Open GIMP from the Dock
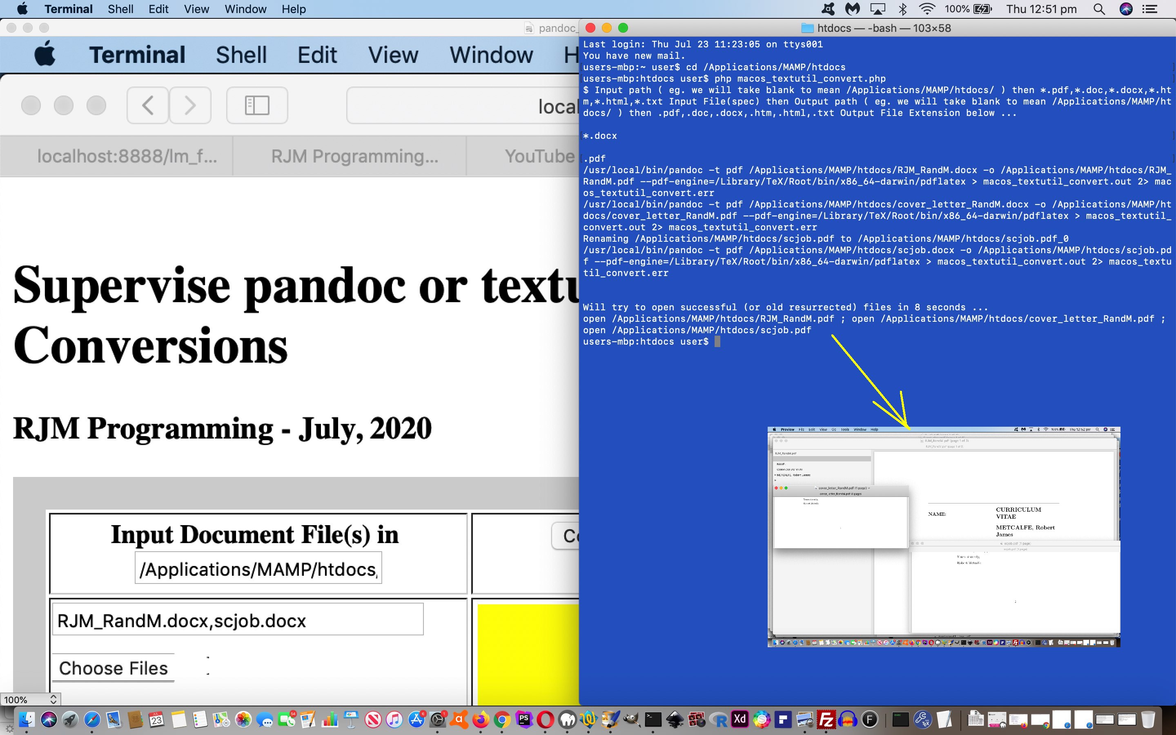1176x735 pixels. tap(632, 719)
